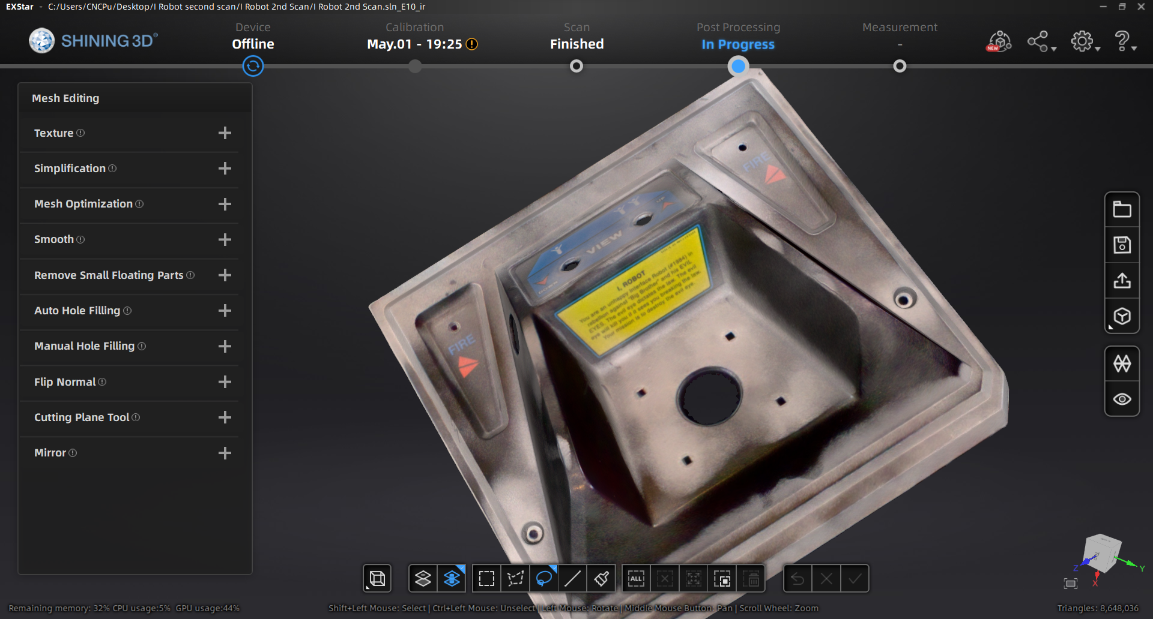Click the Select All tool
The width and height of the screenshot is (1153, 619).
pyautogui.click(x=636, y=578)
